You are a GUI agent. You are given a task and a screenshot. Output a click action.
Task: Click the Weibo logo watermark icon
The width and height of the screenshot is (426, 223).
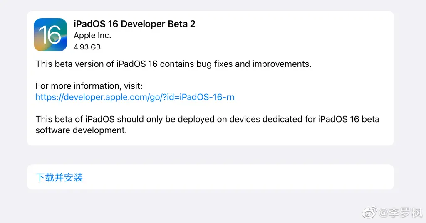pos(369,213)
